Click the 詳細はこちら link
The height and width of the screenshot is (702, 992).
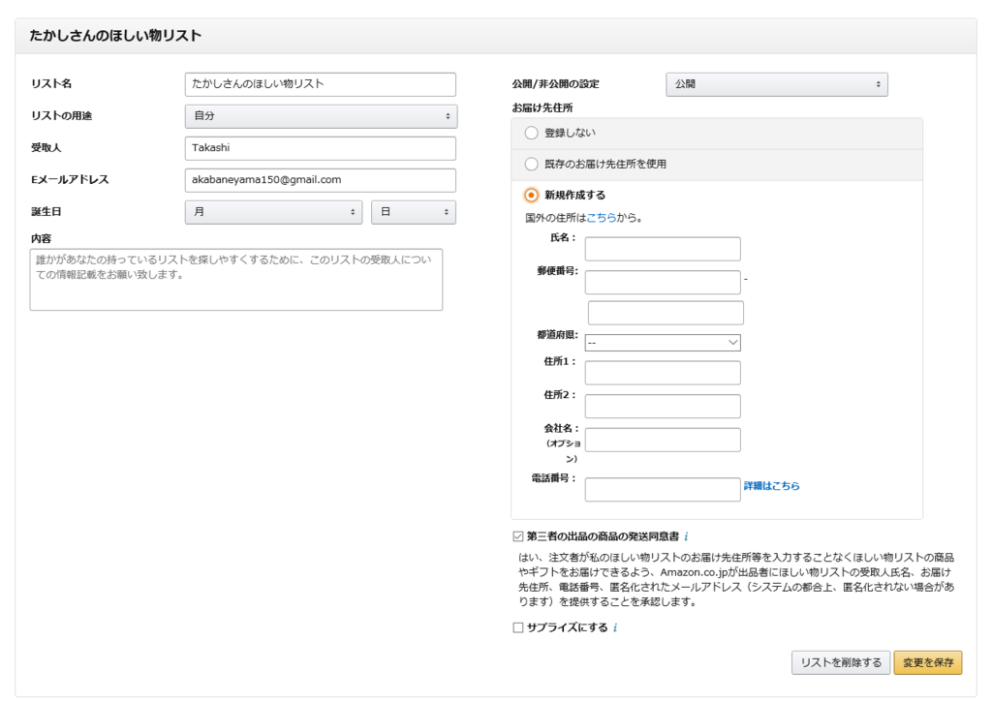click(x=771, y=486)
